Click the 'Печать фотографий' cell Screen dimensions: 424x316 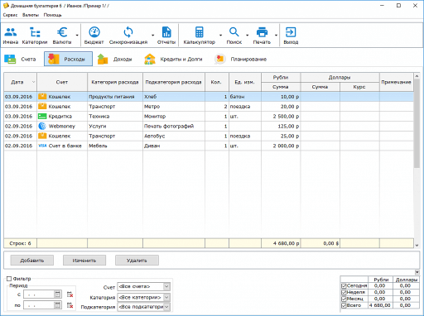coord(174,126)
